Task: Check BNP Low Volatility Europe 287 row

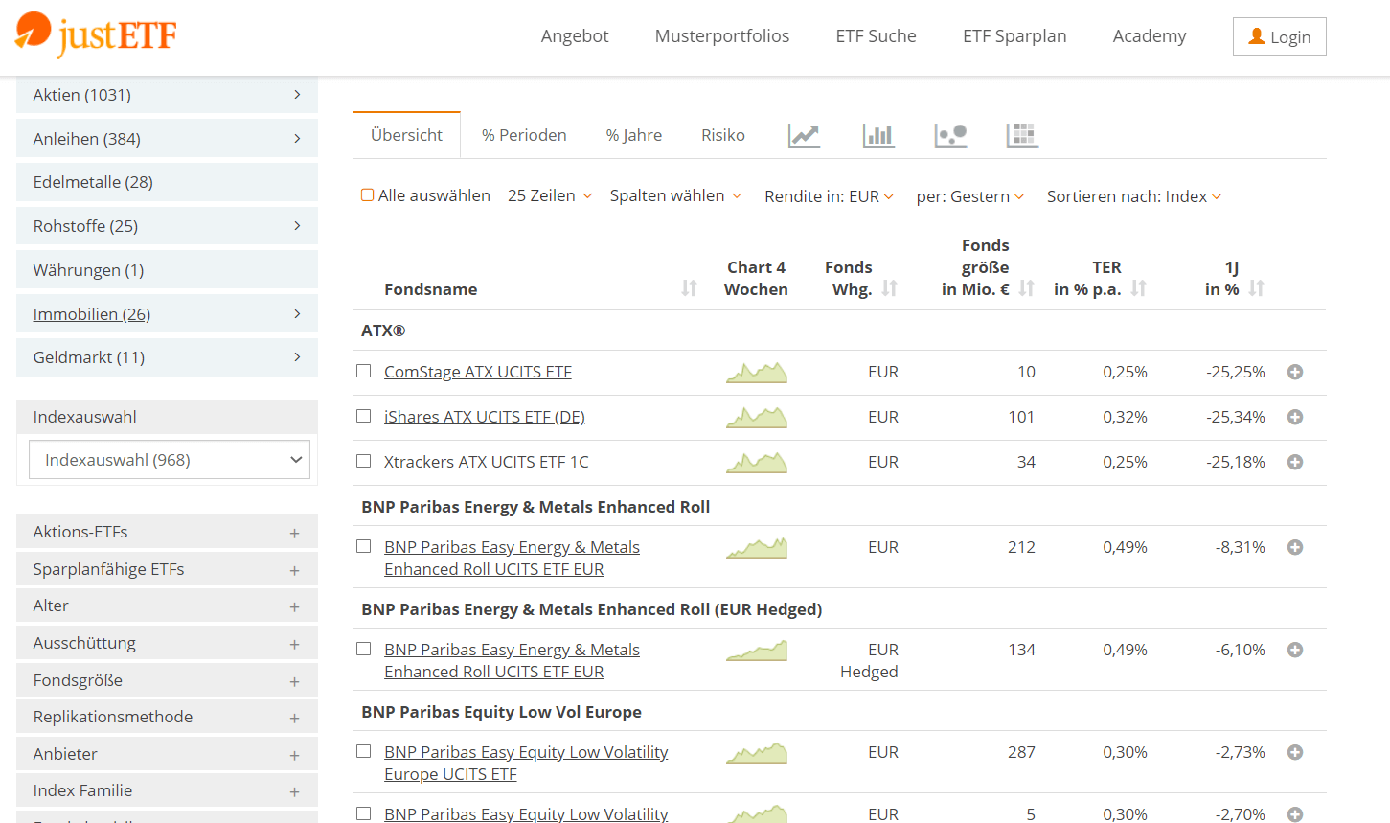Action: click(363, 751)
